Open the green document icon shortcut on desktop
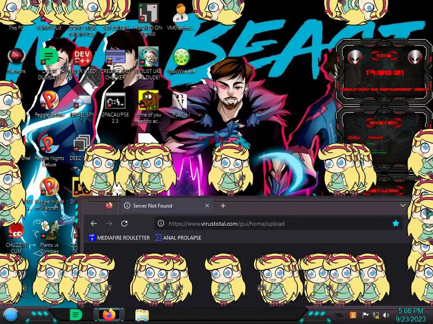 [49, 64]
